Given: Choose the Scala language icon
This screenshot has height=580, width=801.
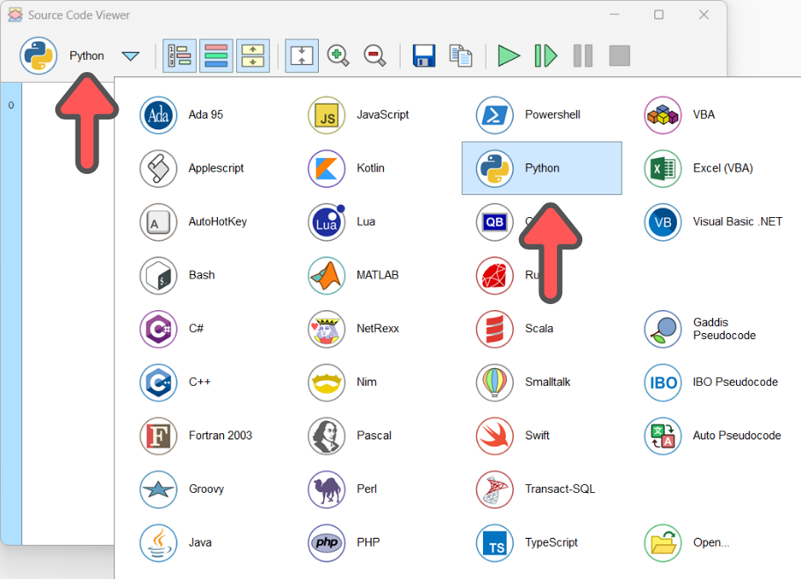Looking at the screenshot, I should [494, 329].
